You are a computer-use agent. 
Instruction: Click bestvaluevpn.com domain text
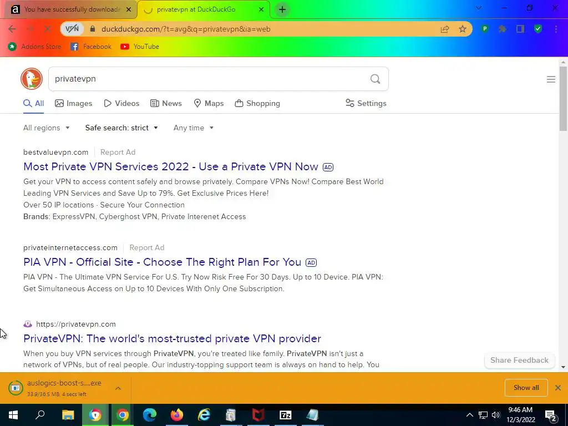[56, 152]
